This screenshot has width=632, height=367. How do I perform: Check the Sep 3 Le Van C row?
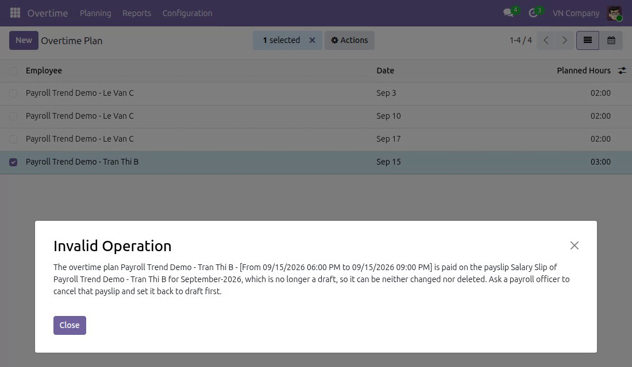(13, 93)
